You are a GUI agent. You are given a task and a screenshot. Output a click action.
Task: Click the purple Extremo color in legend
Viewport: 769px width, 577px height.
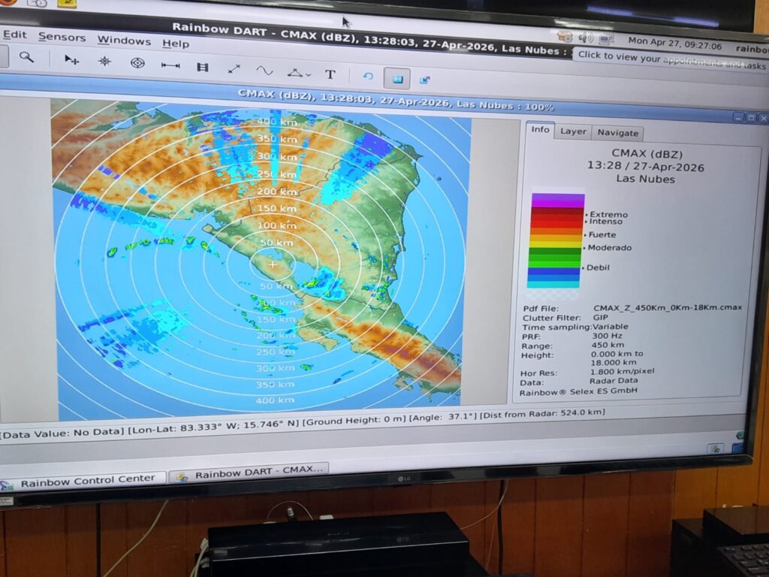557,201
